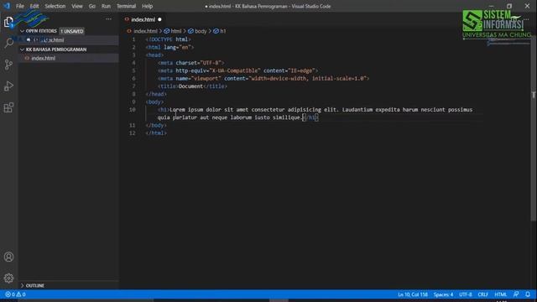Click the errors and warnings status indicator
Screen dimensions: 537x302
[15, 294]
